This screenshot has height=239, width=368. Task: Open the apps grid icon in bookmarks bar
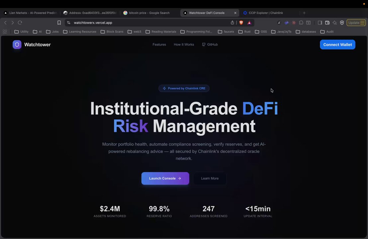(x=5, y=32)
